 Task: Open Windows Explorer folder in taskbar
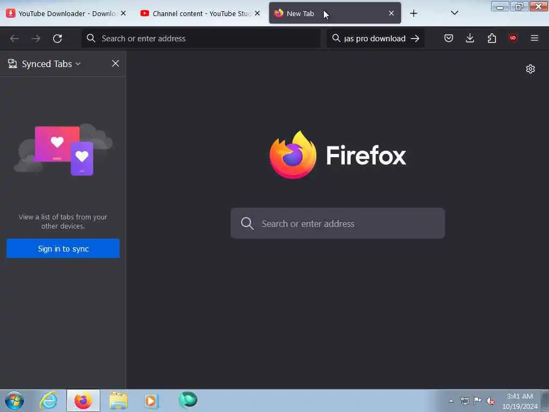[118, 400]
